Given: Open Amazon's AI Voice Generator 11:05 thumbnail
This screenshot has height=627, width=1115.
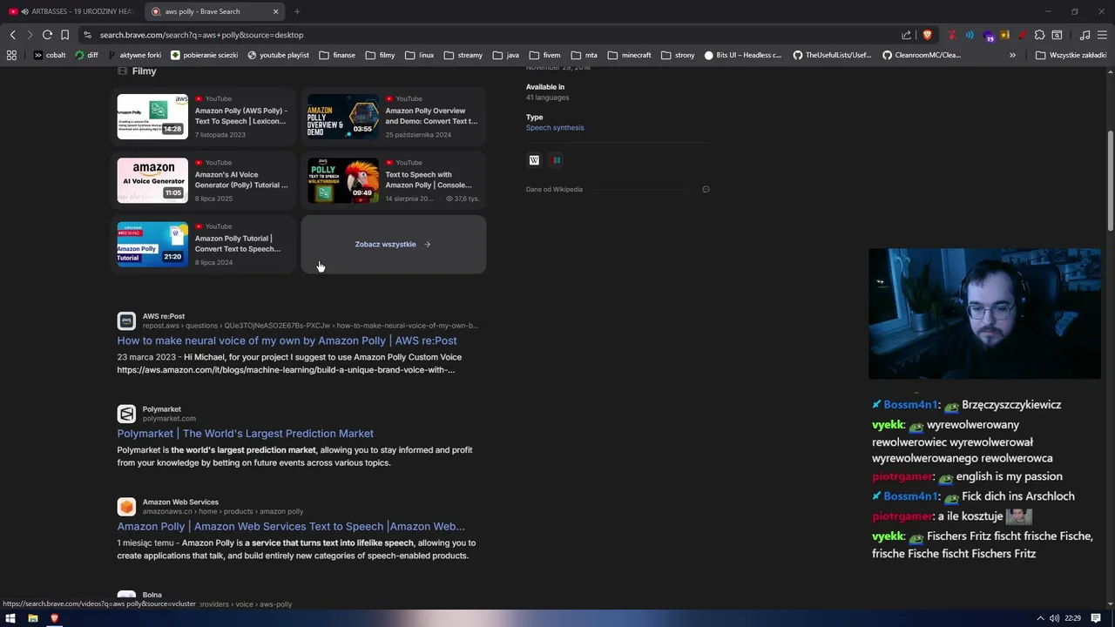Looking at the screenshot, I should [x=152, y=180].
